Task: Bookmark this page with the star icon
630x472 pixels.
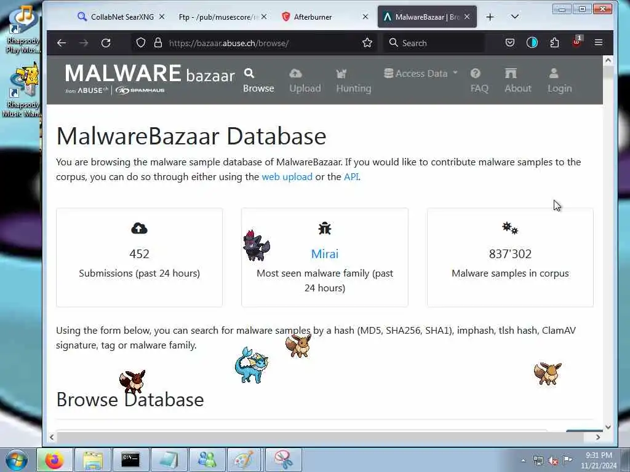Action: [367, 43]
